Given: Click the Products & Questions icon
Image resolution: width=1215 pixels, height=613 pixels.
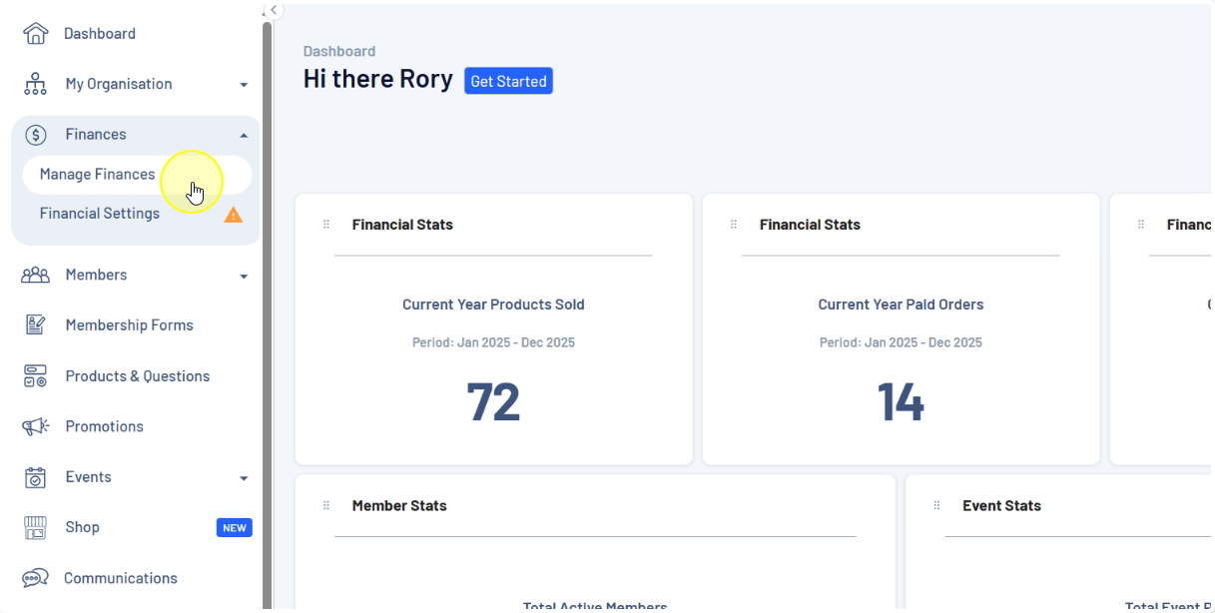Looking at the screenshot, I should click(35, 376).
